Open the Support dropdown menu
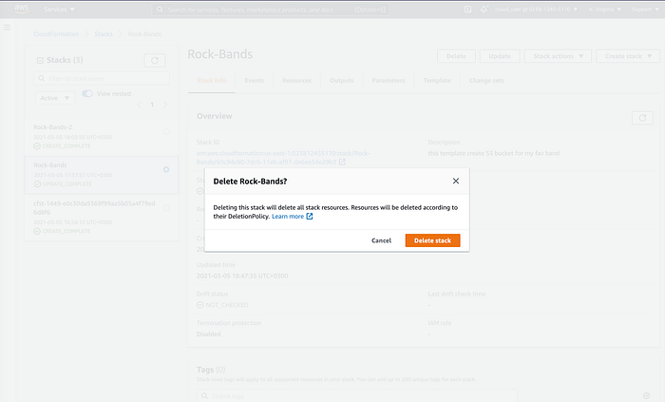The image size is (665, 402). 645,10
